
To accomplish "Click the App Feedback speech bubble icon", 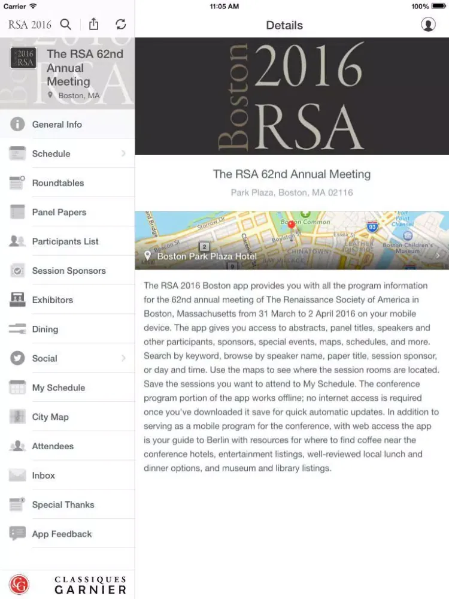I will point(17,534).
